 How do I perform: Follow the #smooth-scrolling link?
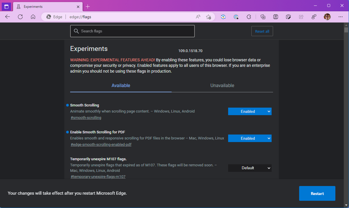(x=86, y=118)
